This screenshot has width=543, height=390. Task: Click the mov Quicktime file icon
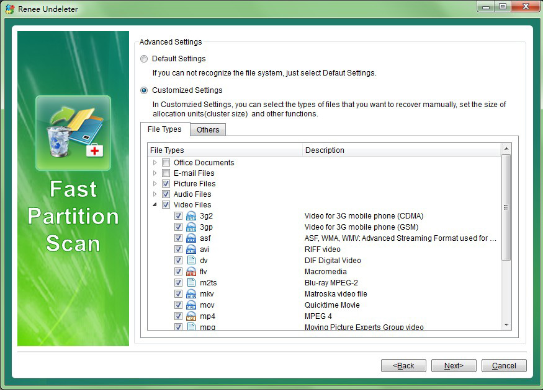pos(191,305)
